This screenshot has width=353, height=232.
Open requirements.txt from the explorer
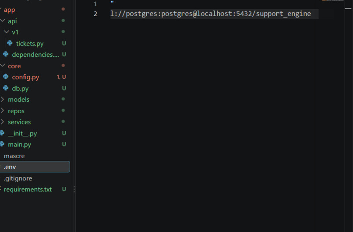(28, 190)
